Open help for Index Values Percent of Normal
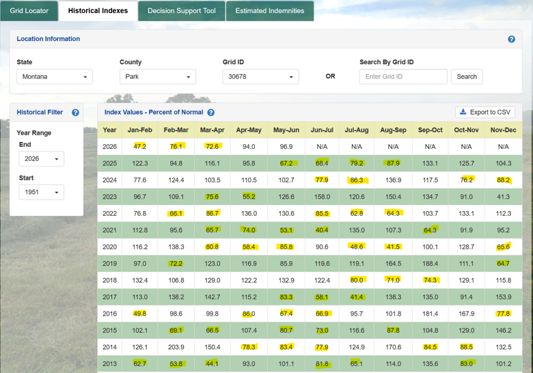 (x=210, y=113)
